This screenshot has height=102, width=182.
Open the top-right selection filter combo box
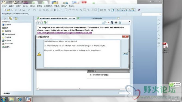tap(151, 14)
